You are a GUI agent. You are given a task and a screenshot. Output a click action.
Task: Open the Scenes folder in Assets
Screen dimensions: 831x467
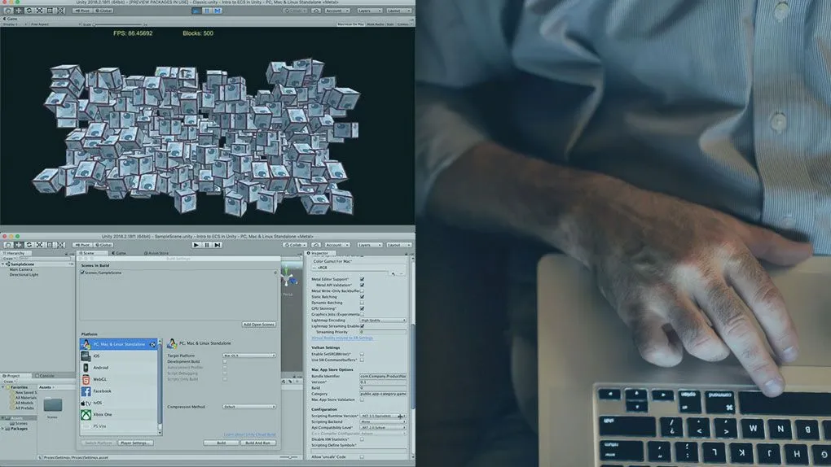click(x=52, y=405)
